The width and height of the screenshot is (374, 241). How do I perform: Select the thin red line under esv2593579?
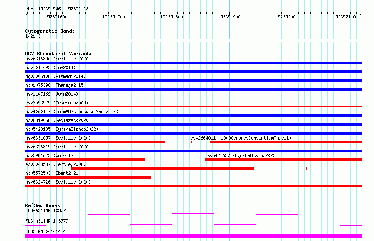coord(193,106)
